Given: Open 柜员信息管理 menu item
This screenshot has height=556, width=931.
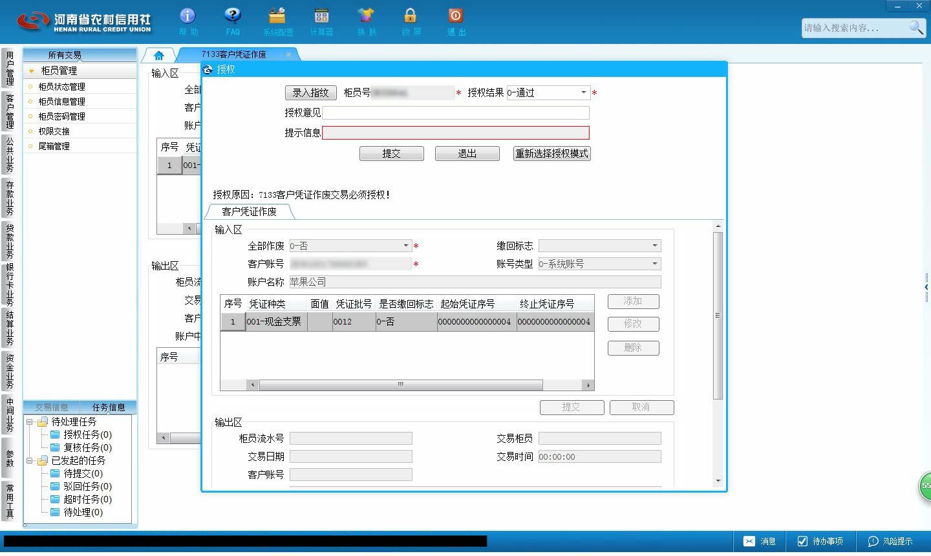Looking at the screenshot, I should click(80, 102).
